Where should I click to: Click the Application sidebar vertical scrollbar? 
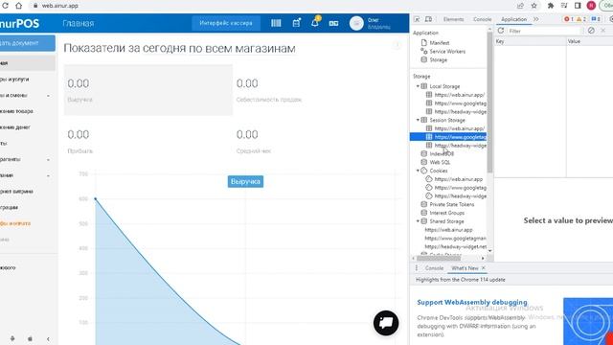coord(489,103)
